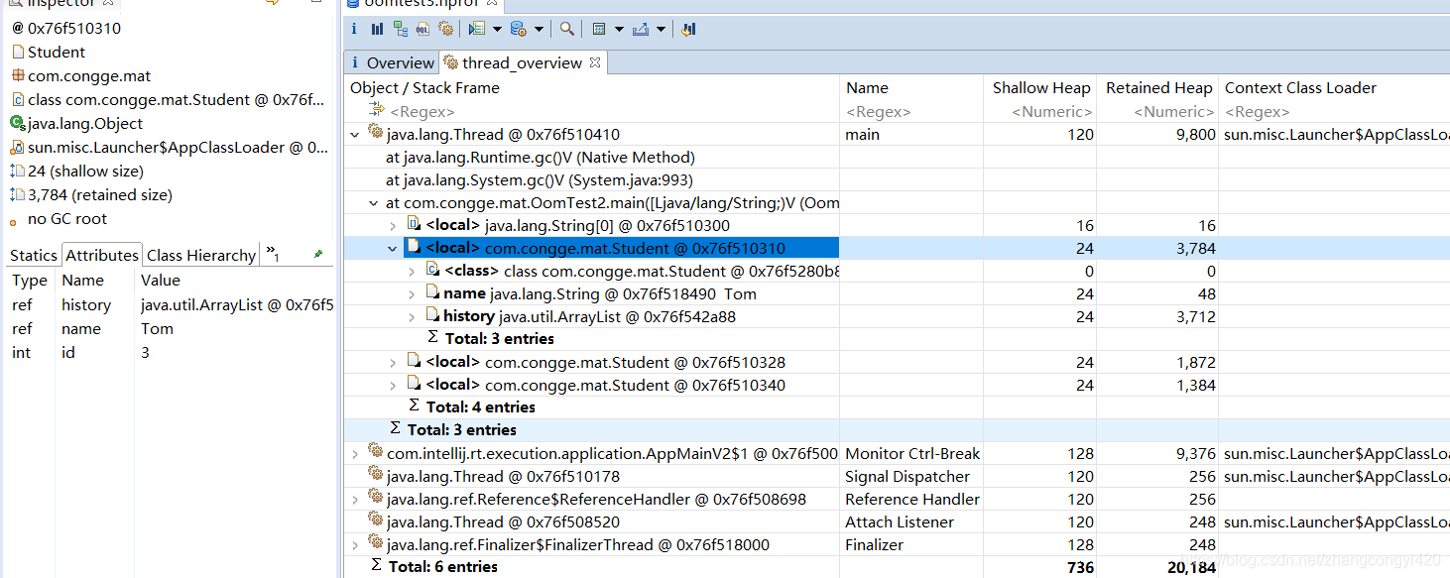The height and width of the screenshot is (578, 1450).
Task: Collapse the main java.lang.Thread tree node
Action: (x=356, y=134)
